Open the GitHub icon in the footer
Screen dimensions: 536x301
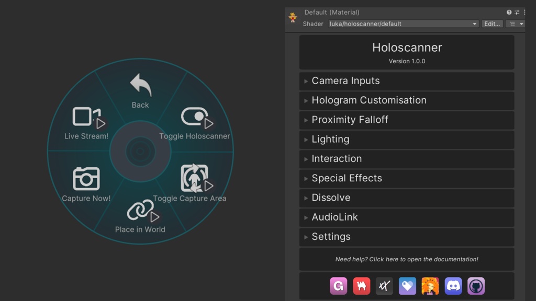tap(476, 286)
